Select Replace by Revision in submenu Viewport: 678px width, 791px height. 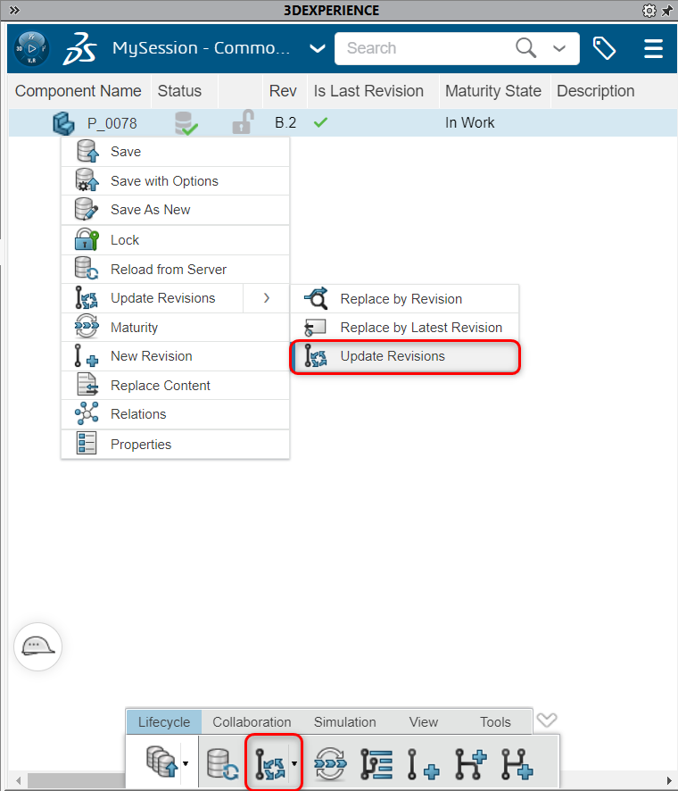click(405, 299)
